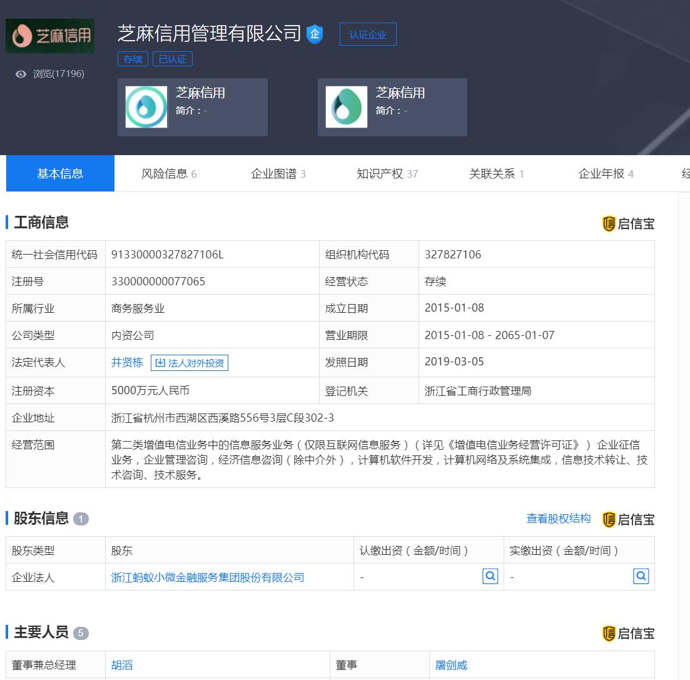Click the 认证企业 button
Image resolution: width=690 pixels, height=680 pixels.
[368, 34]
